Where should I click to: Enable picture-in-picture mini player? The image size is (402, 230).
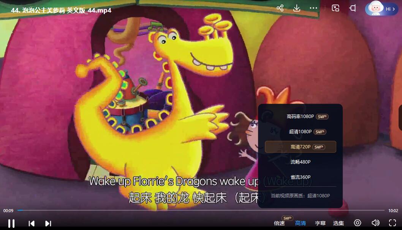coord(336,8)
